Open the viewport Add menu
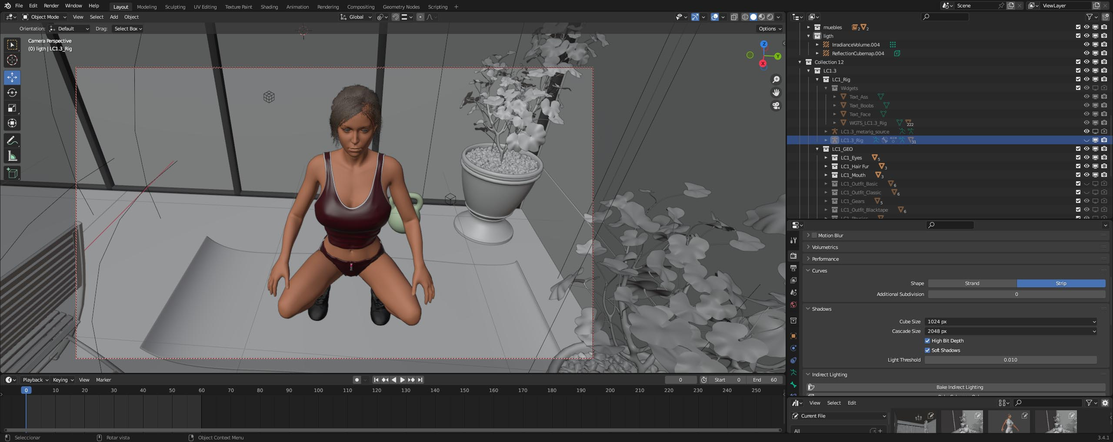The image size is (1113, 442). 114,17
